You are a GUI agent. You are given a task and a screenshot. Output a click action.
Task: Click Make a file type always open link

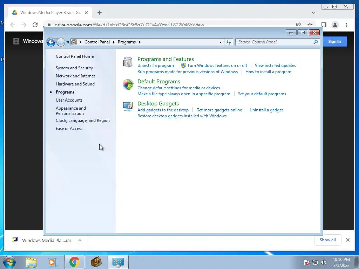[184, 94]
